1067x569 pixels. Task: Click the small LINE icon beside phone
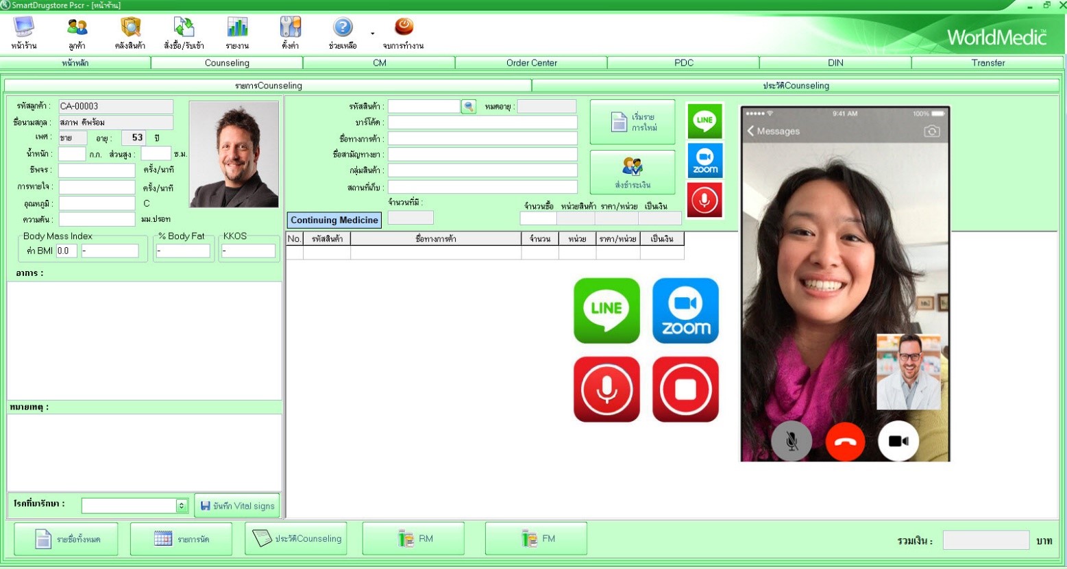(704, 121)
